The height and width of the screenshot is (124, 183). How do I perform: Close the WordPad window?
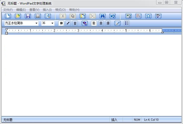[x=176, y=2]
